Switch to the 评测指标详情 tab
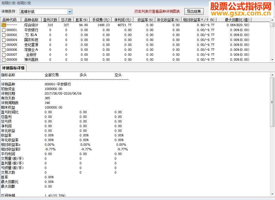Screen dimensions: 275x200 tap(13, 68)
